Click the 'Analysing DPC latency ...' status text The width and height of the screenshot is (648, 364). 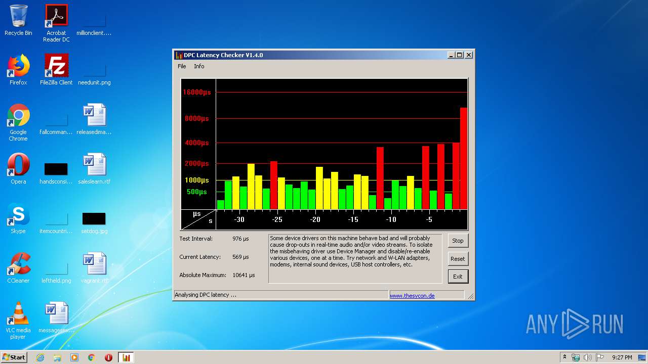click(x=206, y=295)
